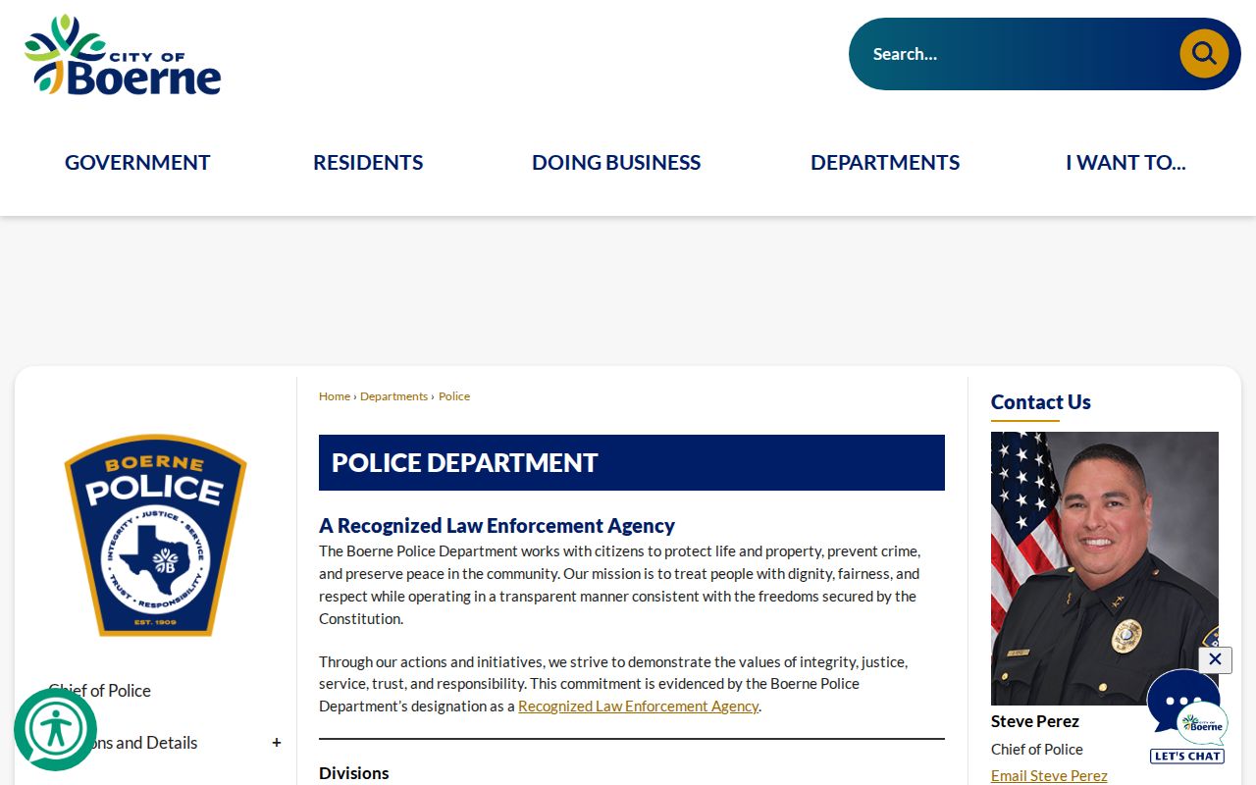Open the accessibility widget icon
The width and height of the screenshot is (1256, 785).
pyautogui.click(x=55, y=729)
